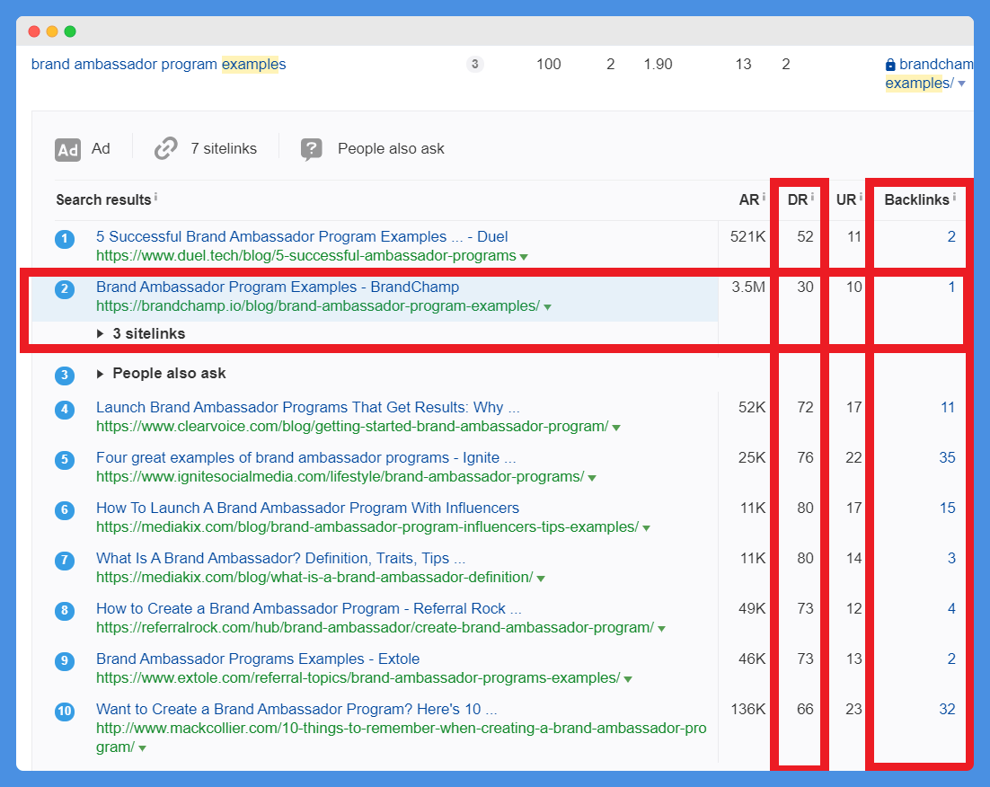Click the position 6 number badge
The image size is (990, 787).
pos(65,510)
